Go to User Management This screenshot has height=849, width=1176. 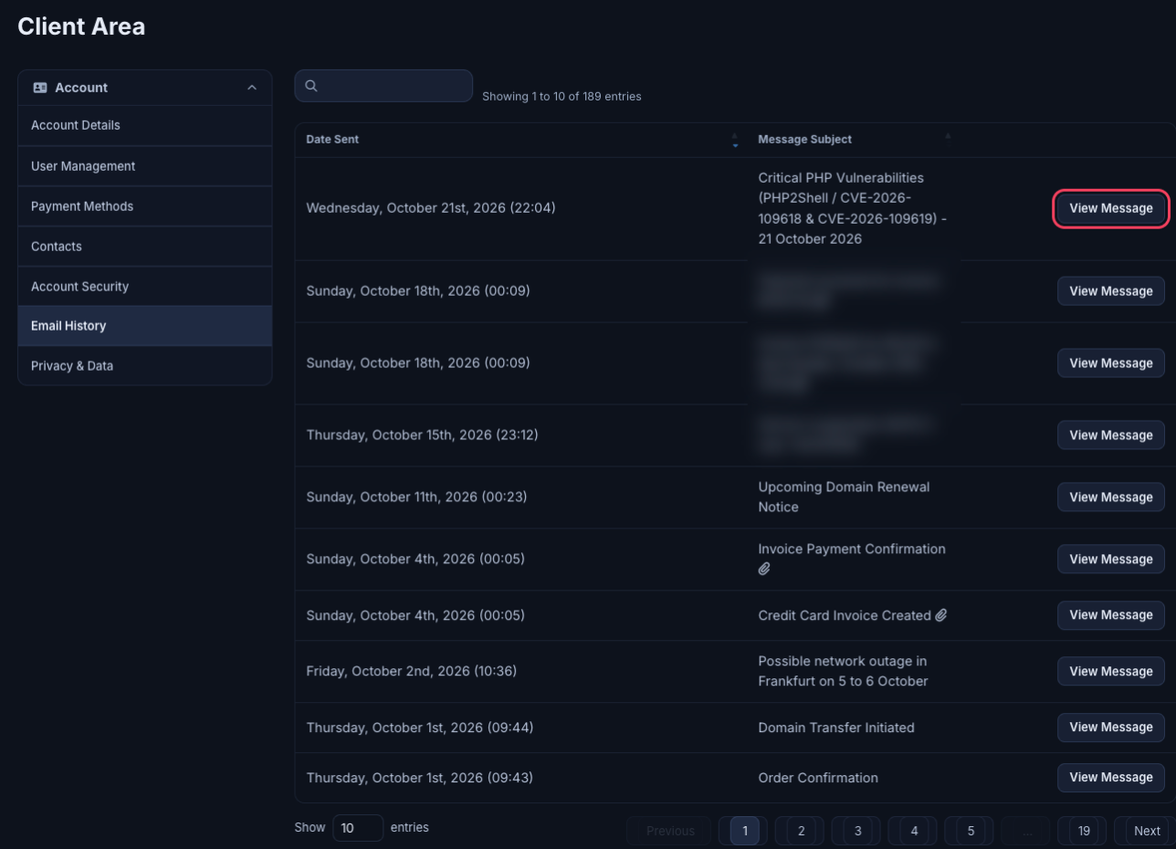145,166
